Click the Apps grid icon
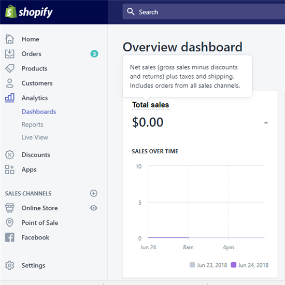 [x=10, y=169]
